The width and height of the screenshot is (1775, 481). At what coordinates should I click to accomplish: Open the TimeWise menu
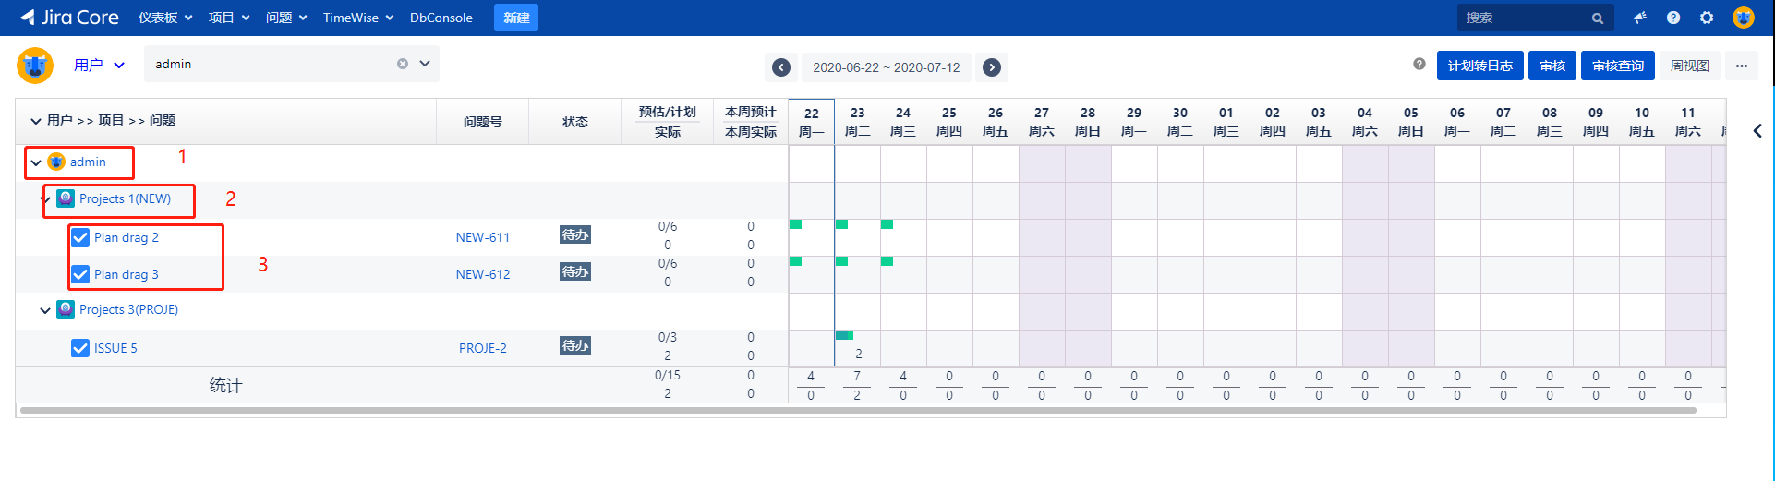point(357,18)
